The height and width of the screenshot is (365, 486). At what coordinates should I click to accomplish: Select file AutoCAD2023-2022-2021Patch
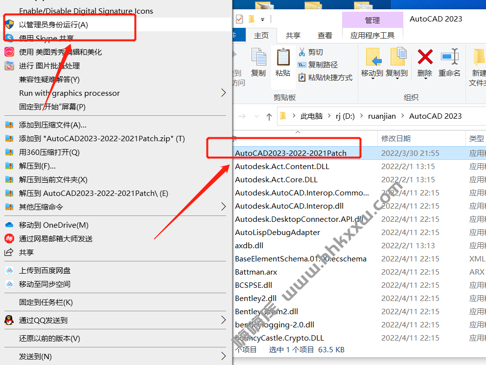[x=291, y=153]
